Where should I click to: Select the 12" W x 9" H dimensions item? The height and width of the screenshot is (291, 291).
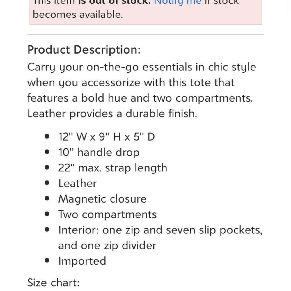(x=107, y=137)
